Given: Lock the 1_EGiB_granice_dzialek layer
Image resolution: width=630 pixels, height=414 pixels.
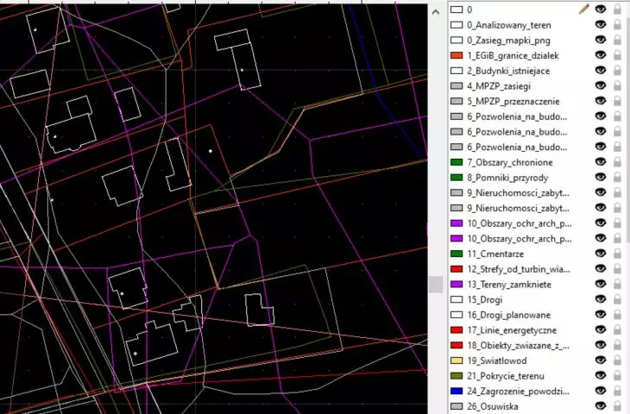Looking at the screenshot, I should tap(618, 55).
